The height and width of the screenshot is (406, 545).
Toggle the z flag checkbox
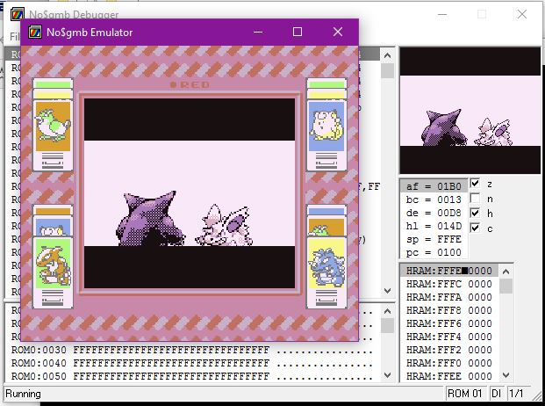475,184
